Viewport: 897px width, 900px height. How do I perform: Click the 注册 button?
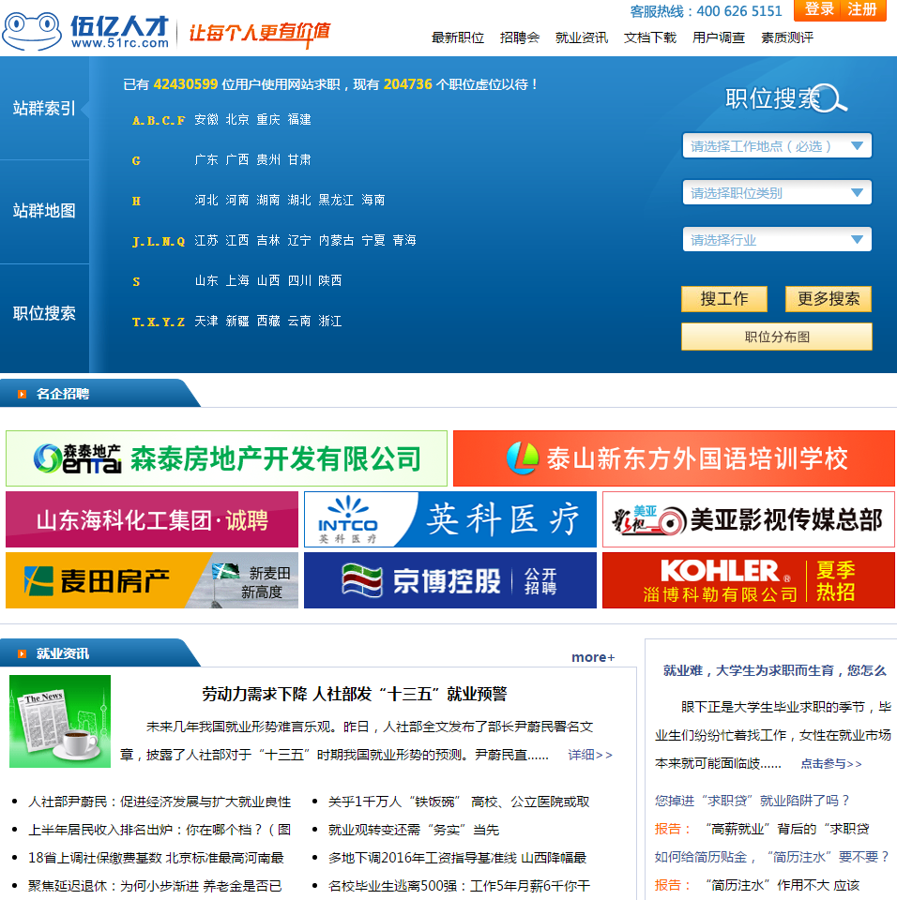click(862, 9)
